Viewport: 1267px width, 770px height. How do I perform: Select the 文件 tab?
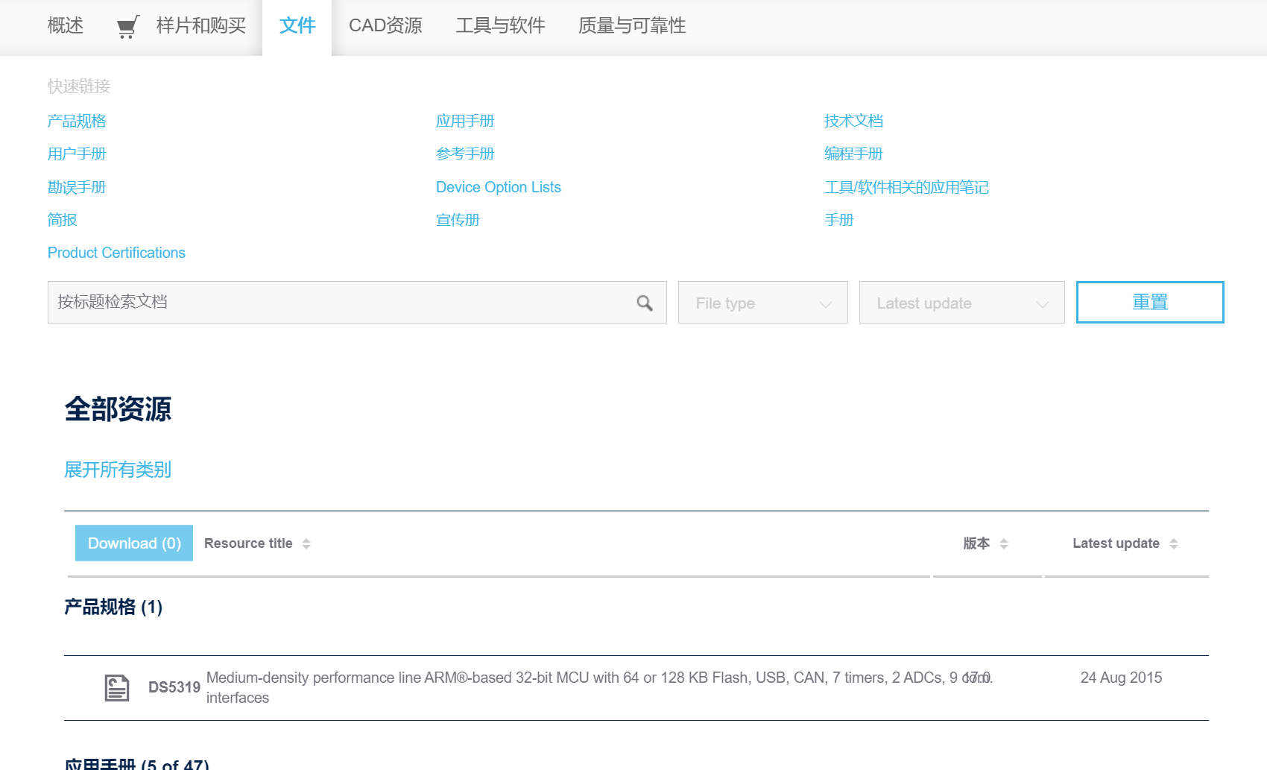coord(297,26)
